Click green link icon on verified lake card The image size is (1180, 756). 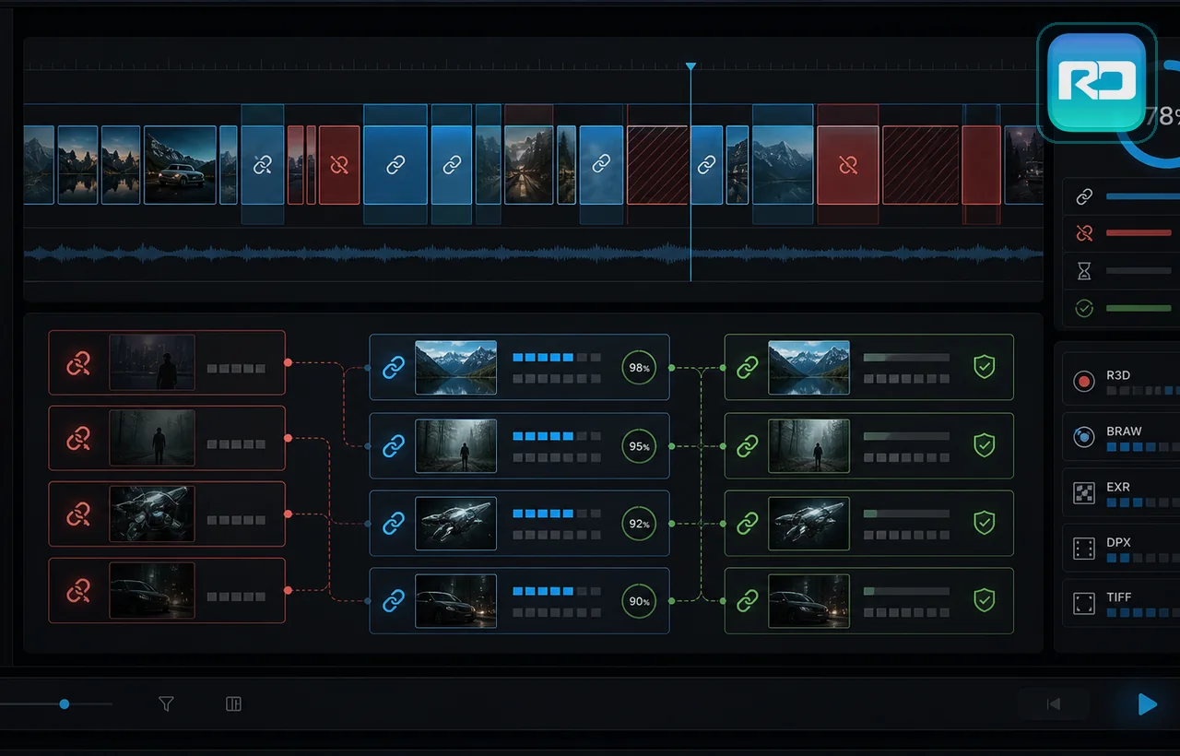[x=747, y=367]
